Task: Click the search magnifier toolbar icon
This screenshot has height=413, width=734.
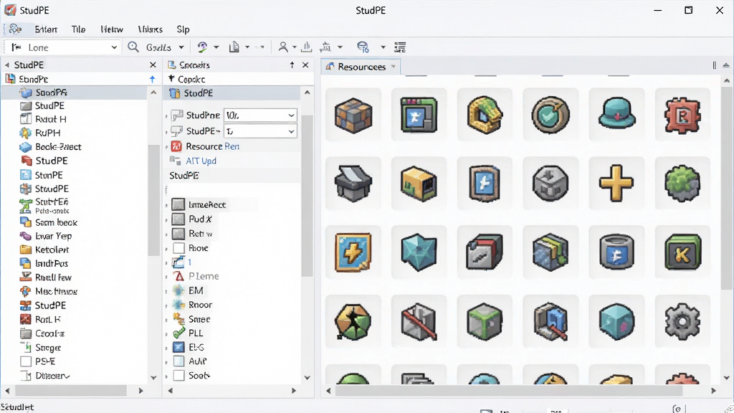Action: pyautogui.click(x=133, y=47)
